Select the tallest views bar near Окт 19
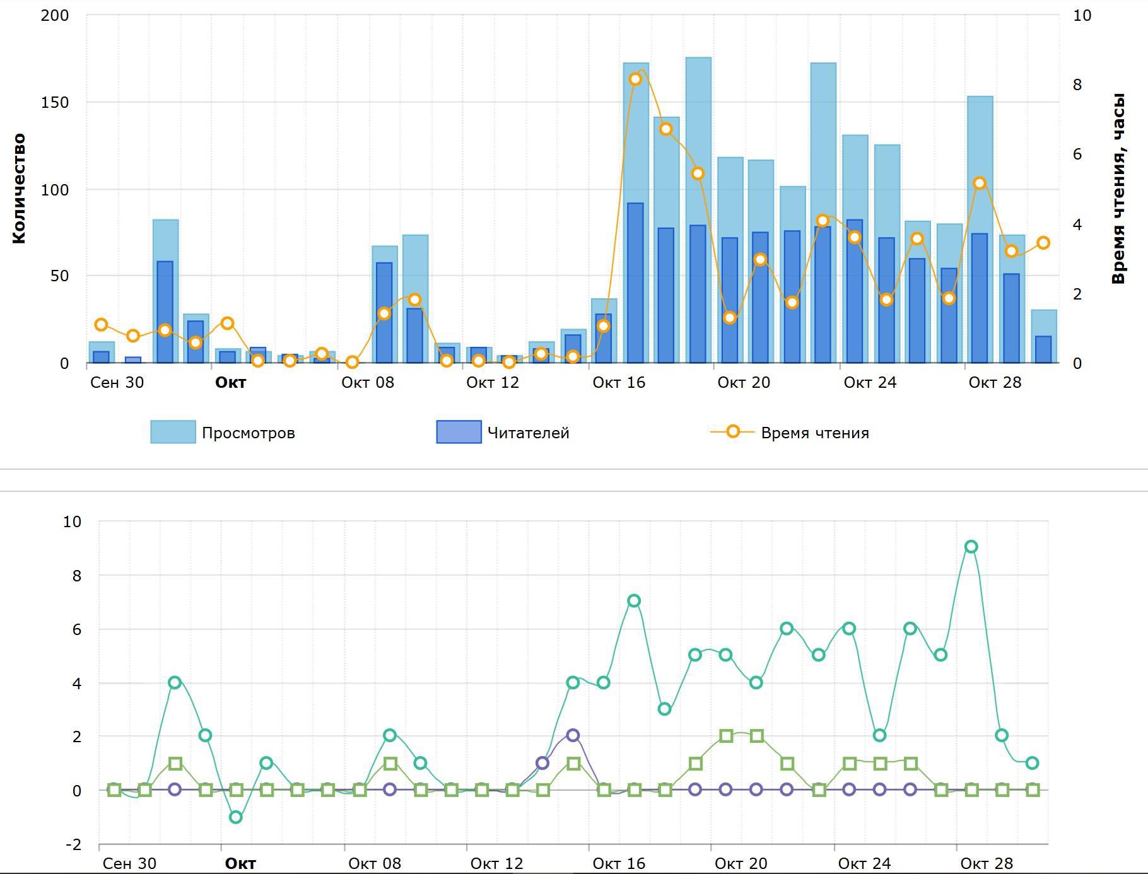 698,210
